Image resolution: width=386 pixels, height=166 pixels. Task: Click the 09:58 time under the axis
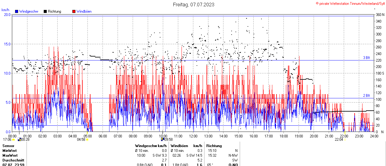tap(169, 140)
